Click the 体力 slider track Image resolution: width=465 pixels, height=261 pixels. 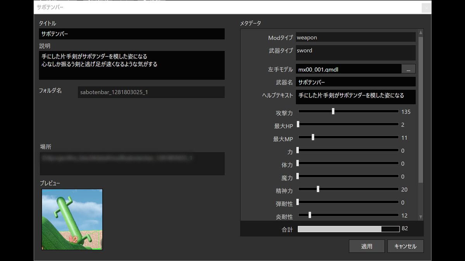click(x=348, y=164)
